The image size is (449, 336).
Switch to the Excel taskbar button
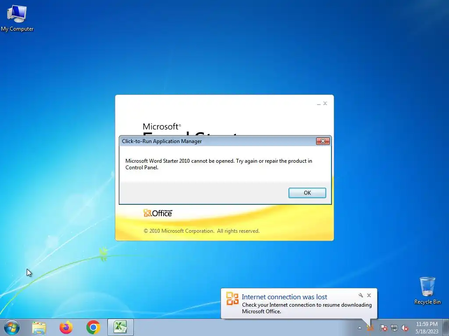120,327
